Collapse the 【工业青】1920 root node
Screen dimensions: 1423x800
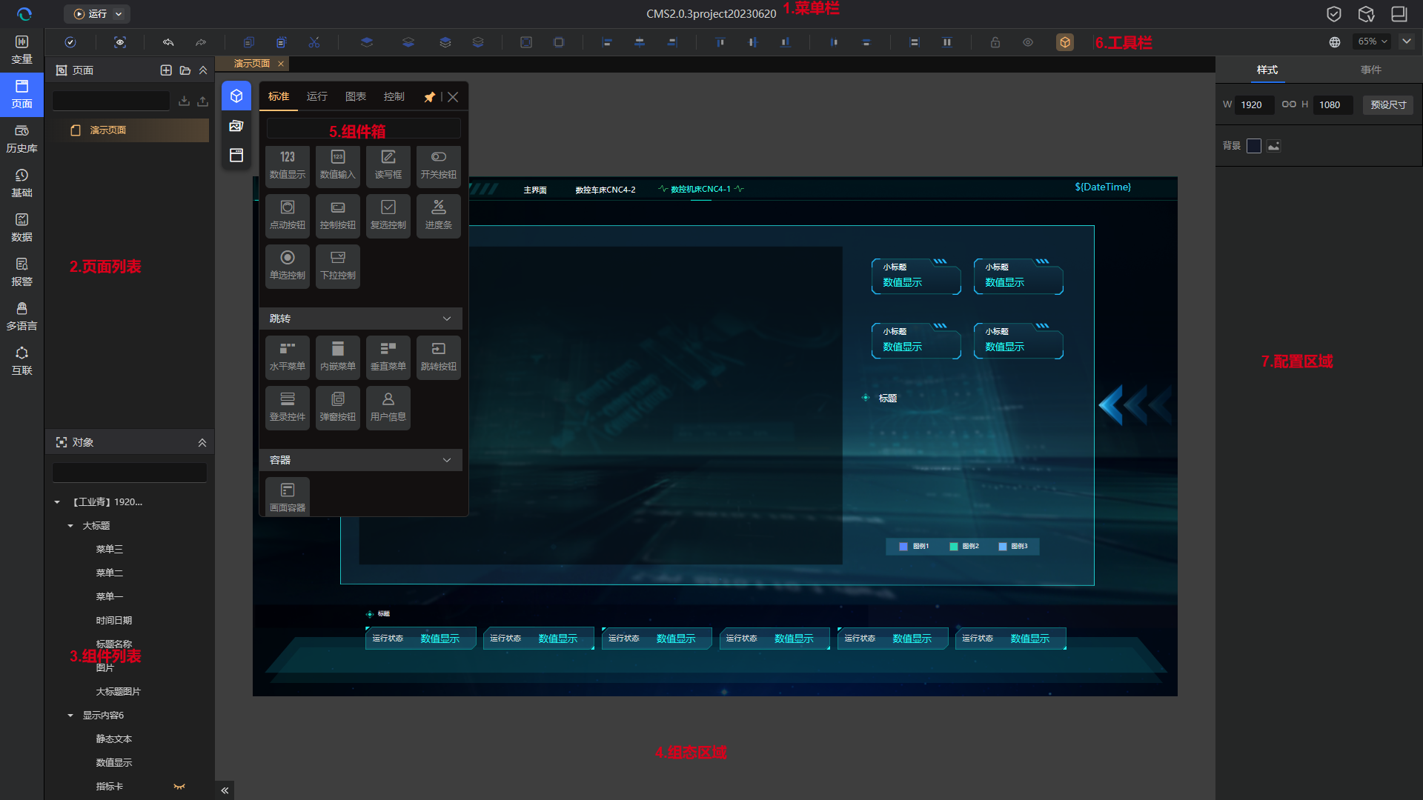(x=57, y=502)
